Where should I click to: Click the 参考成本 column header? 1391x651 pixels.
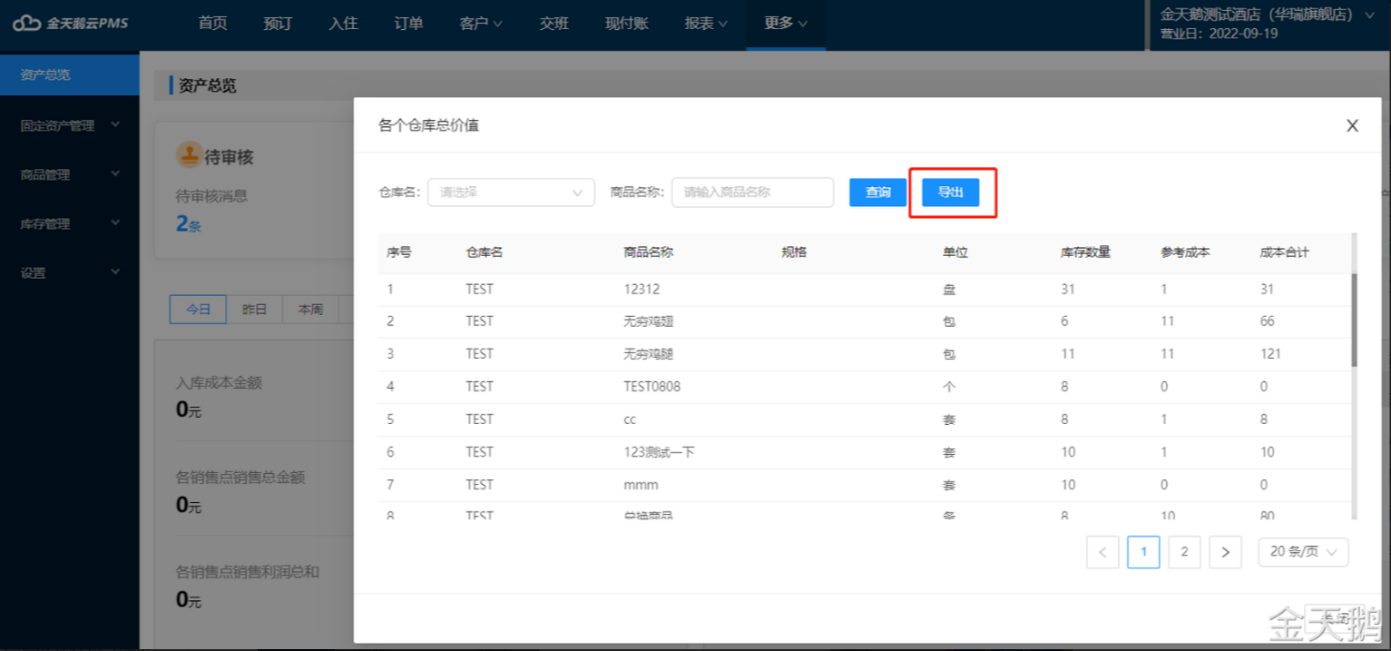tap(1185, 252)
